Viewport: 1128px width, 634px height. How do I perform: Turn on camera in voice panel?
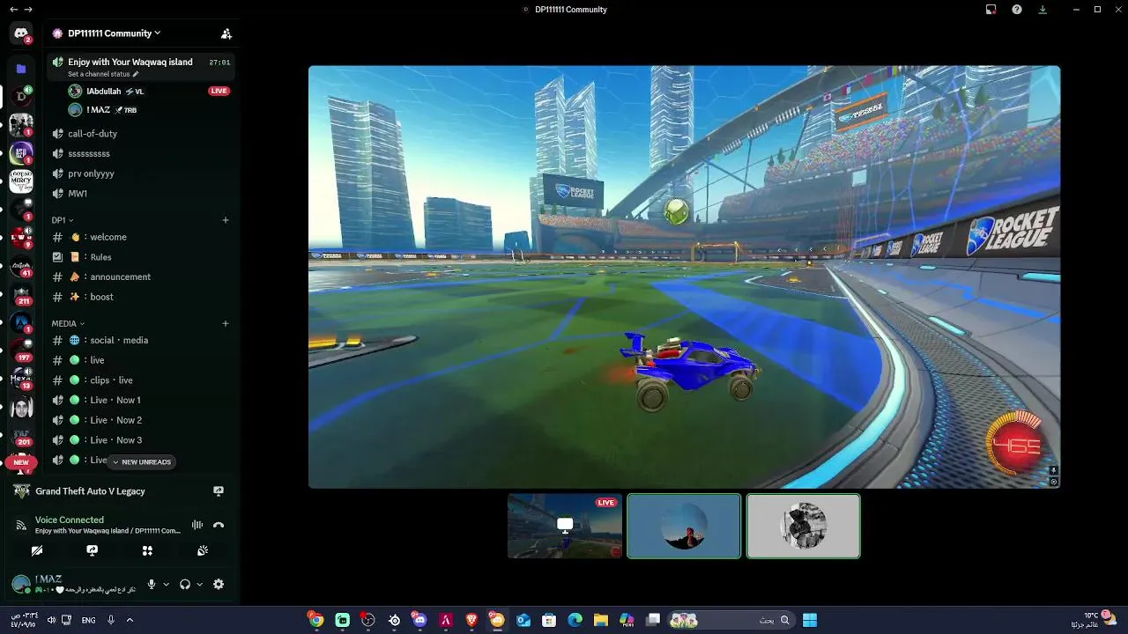pos(37,550)
